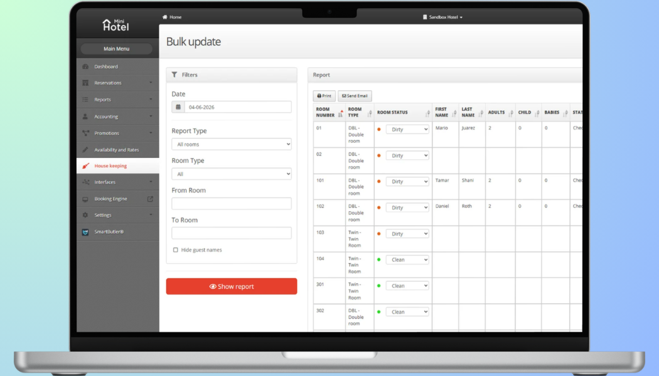Click the Print button
This screenshot has width=659, height=376.
(324, 96)
